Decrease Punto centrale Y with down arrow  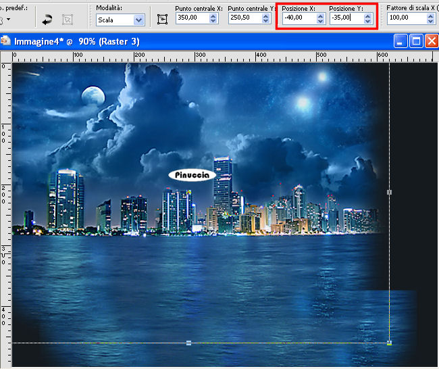(x=265, y=21)
